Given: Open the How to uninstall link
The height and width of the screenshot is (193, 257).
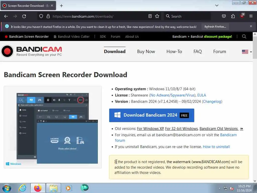Looking at the screenshot, I should click(216, 147).
